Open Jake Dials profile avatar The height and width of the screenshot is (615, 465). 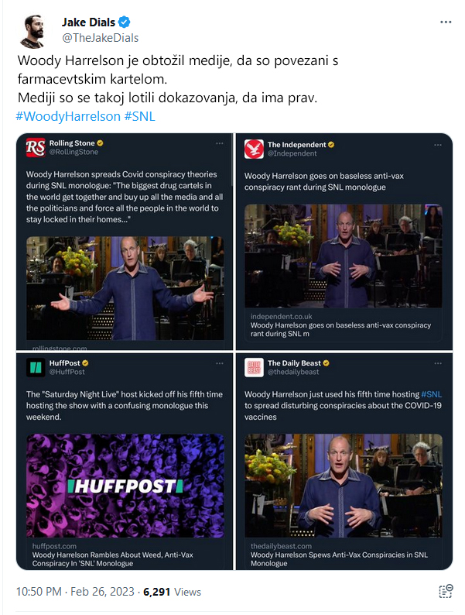pos(32,31)
